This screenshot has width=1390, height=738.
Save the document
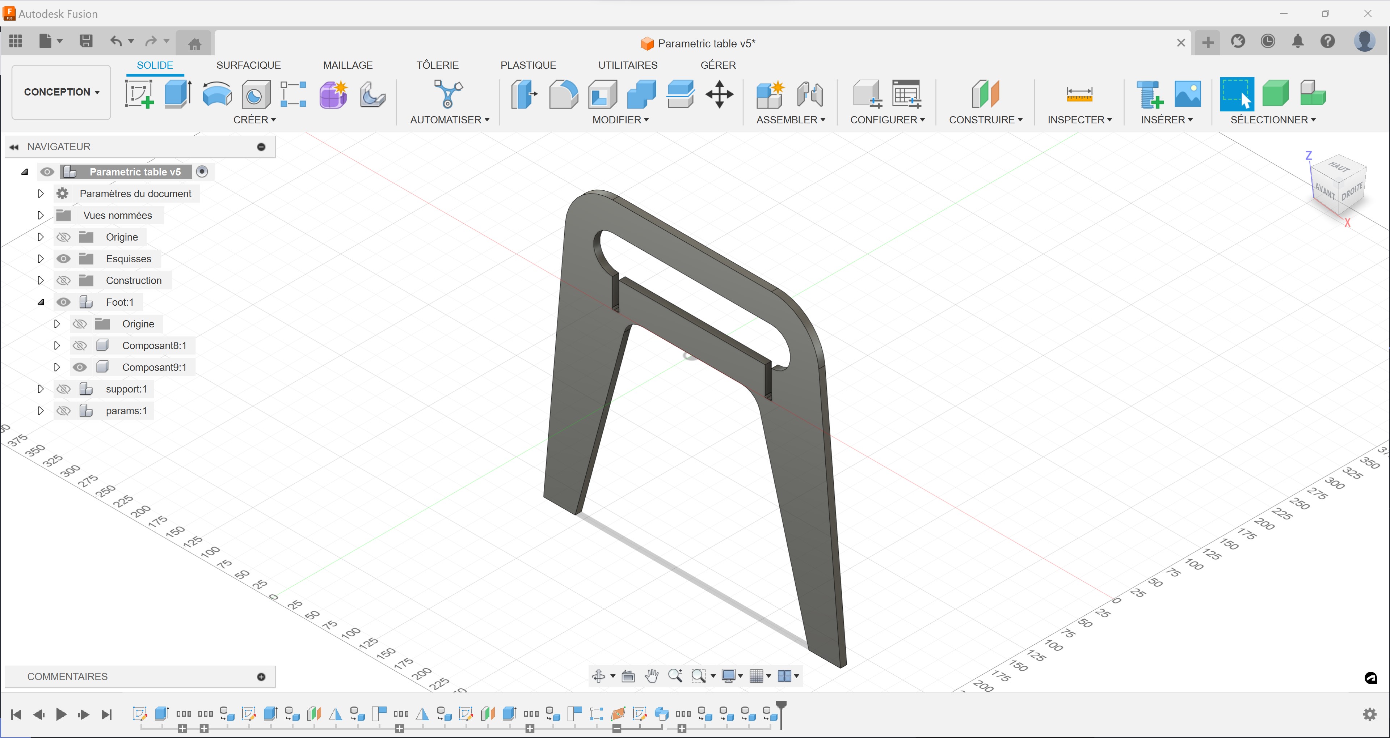pyautogui.click(x=86, y=41)
